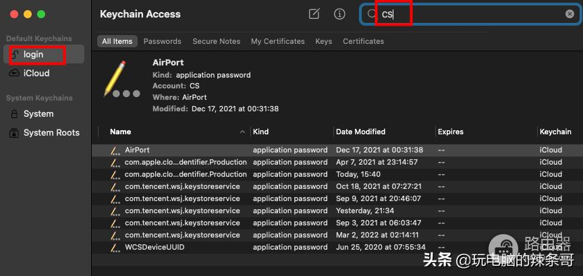Open the System keychain
Viewport: 583px width, 276px height.
coord(38,114)
